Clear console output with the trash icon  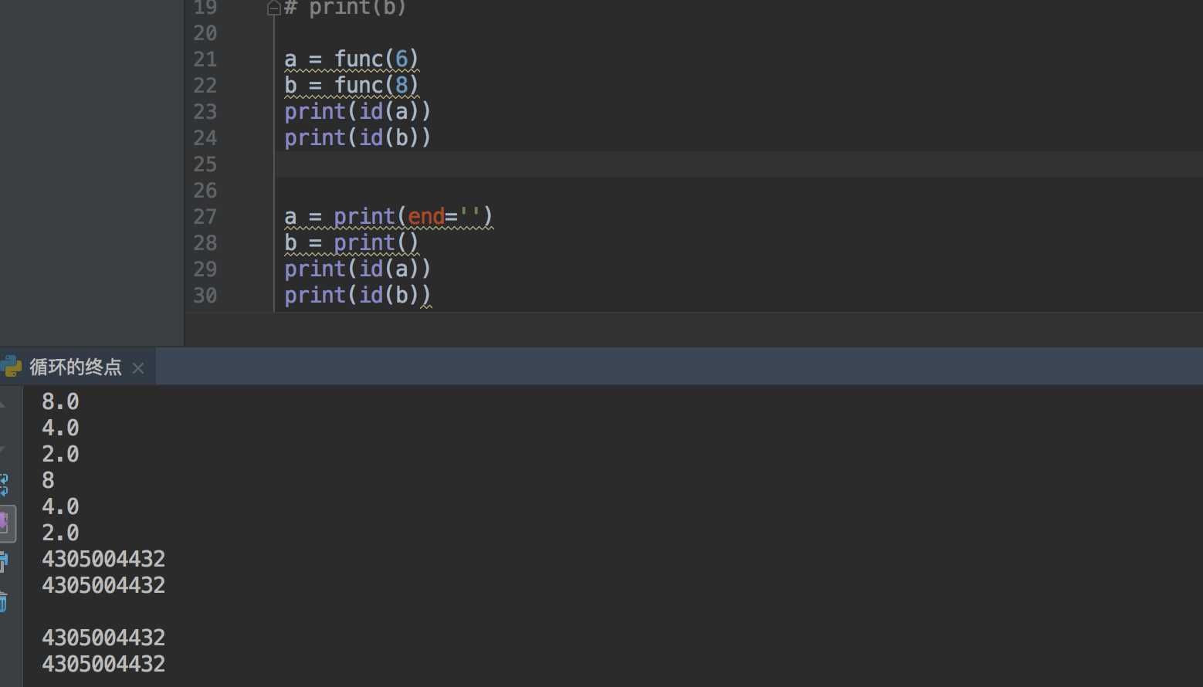tap(4, 602)
